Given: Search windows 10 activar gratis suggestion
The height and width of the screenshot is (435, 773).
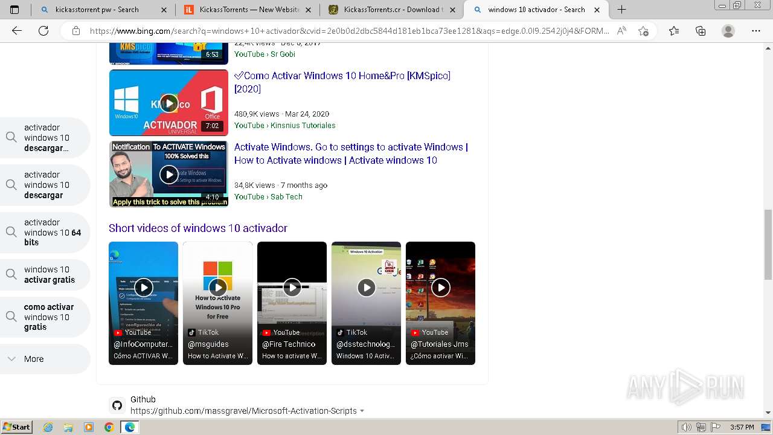Looking at the screenshot, I should coord(45,275).
